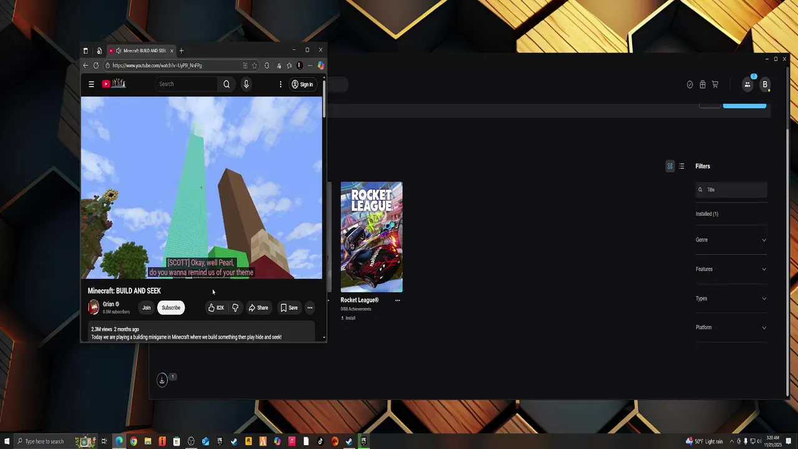
Task: Open YouTube settings three-dot menu
Action: pyautogui.click(x=281, y=84)
